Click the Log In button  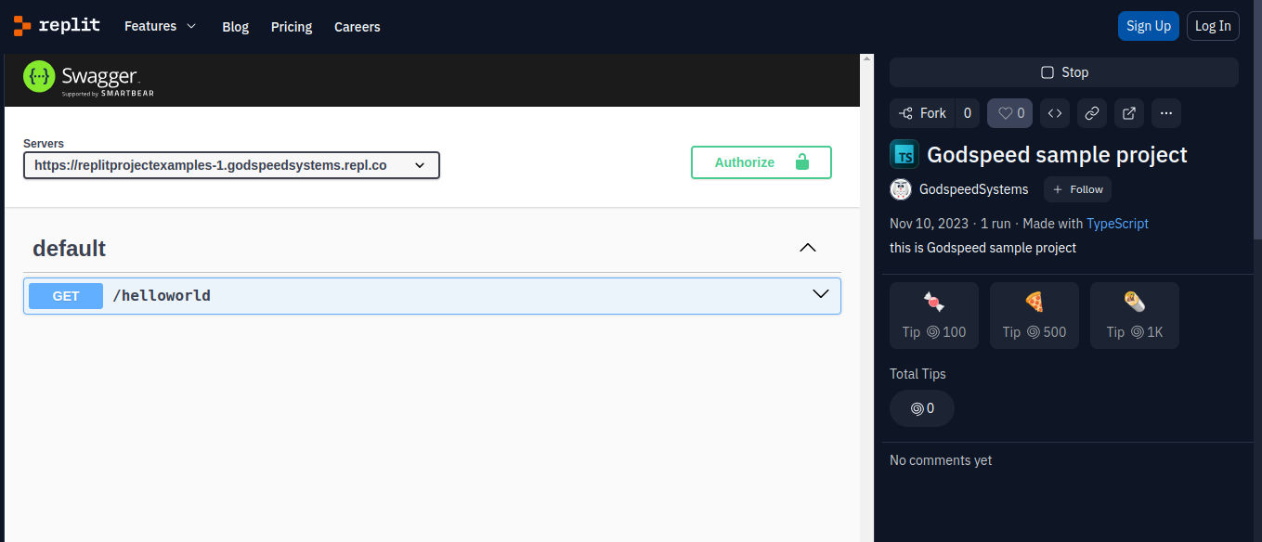pyautogui.click(x=1213, y=26)
